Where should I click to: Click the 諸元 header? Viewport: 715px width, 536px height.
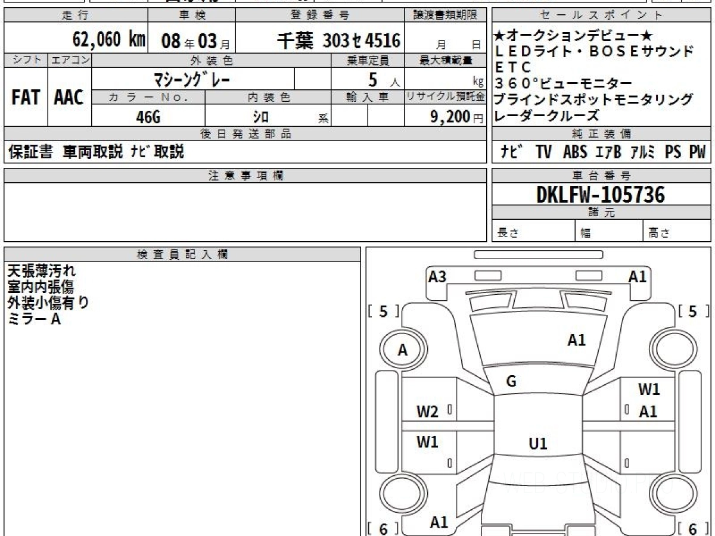click(x=601, y=213)
